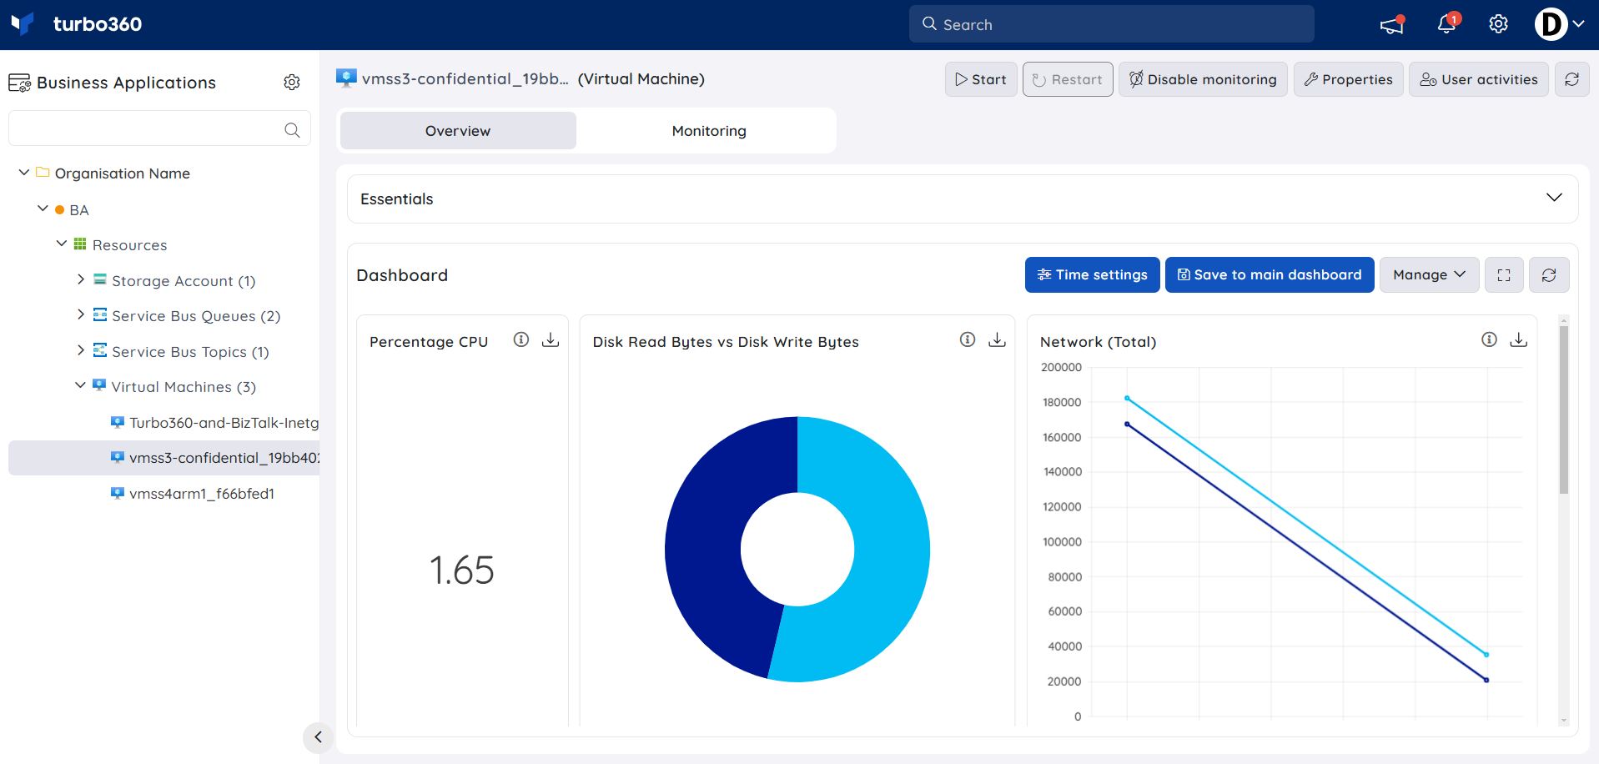Collapse the BA tree node
This screenshot has height=764, width=1599.
click(43, 209)
